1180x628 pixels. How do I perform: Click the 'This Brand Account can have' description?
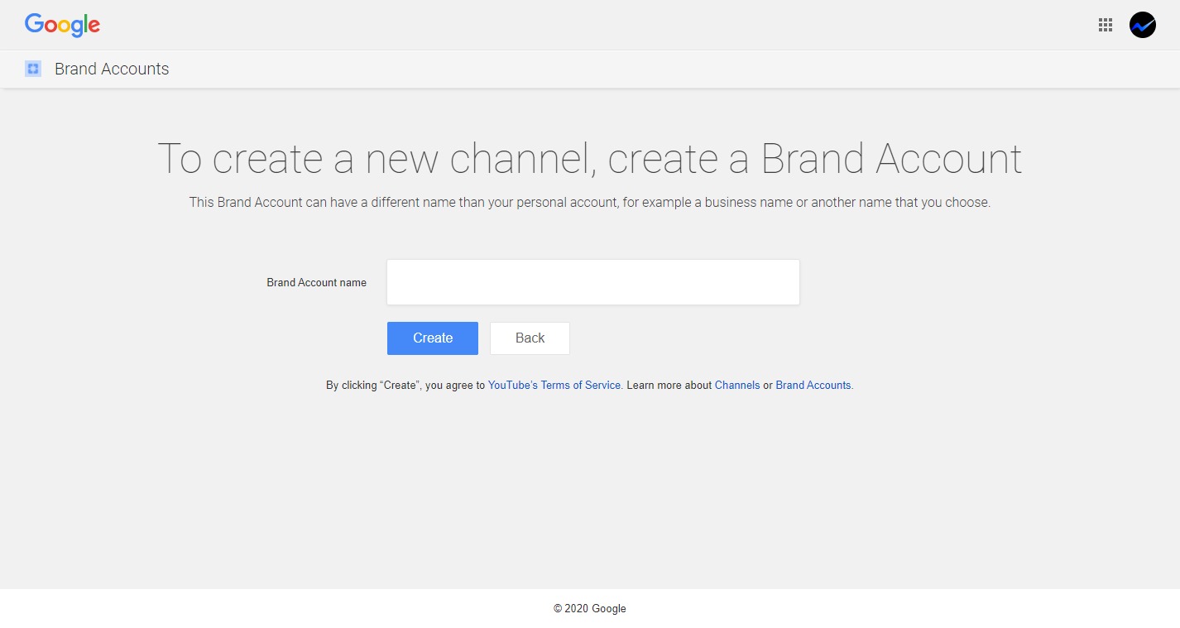coord(590,202)
